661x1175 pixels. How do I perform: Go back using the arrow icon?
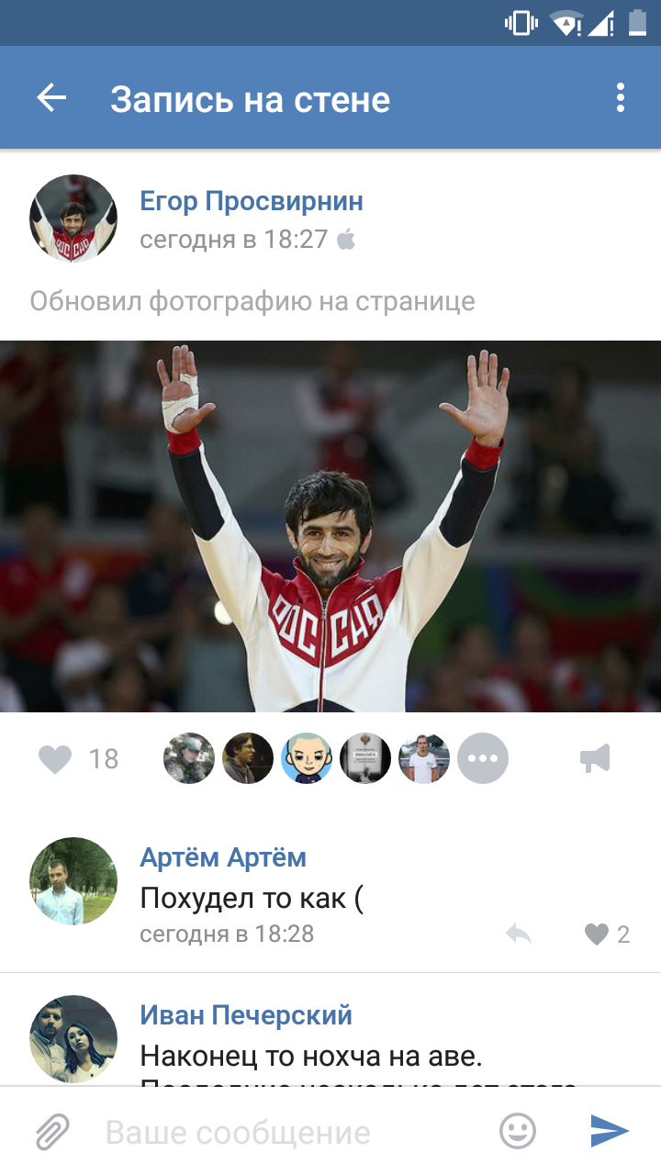point(52,98)
